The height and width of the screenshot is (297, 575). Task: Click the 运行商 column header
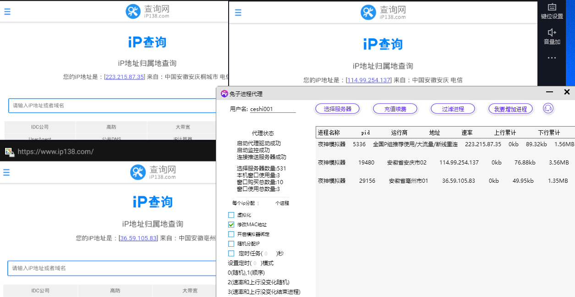coord(399,133)
